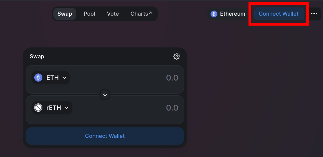323x157 pixels.
Task: Click the ETH token logo
Action: 38,78
